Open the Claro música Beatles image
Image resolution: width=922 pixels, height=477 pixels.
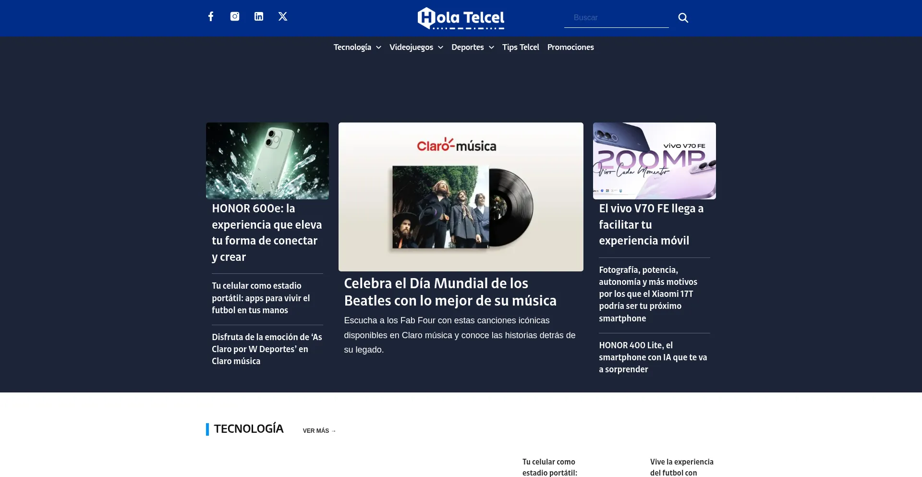461,197
